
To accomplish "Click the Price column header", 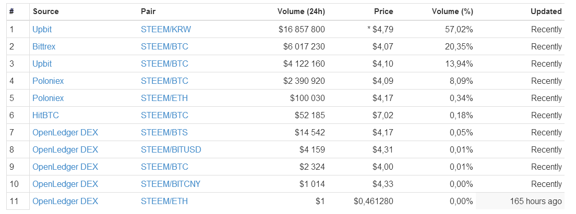I will pos(383,11).
